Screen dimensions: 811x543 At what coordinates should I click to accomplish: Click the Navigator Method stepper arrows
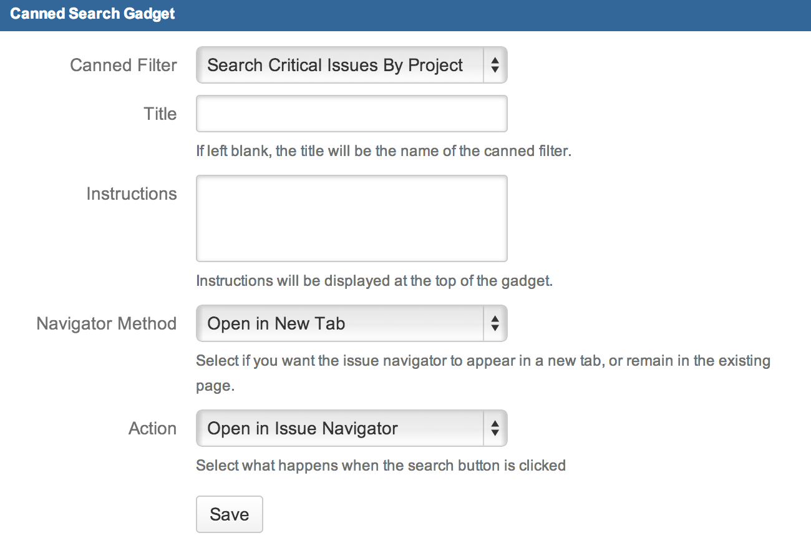495,323
